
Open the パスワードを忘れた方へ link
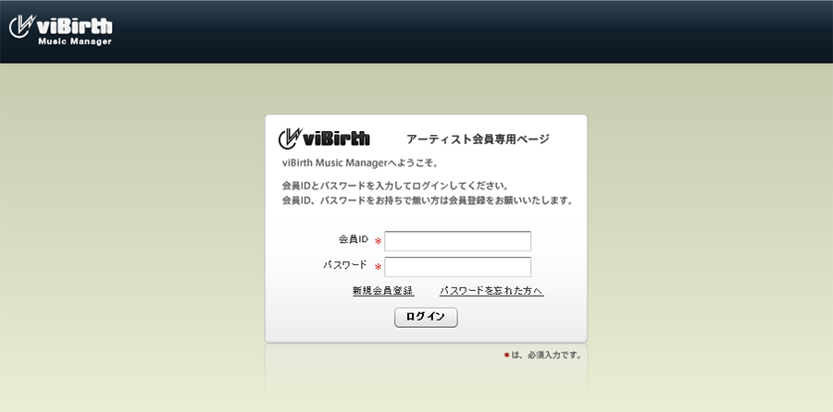491,291
